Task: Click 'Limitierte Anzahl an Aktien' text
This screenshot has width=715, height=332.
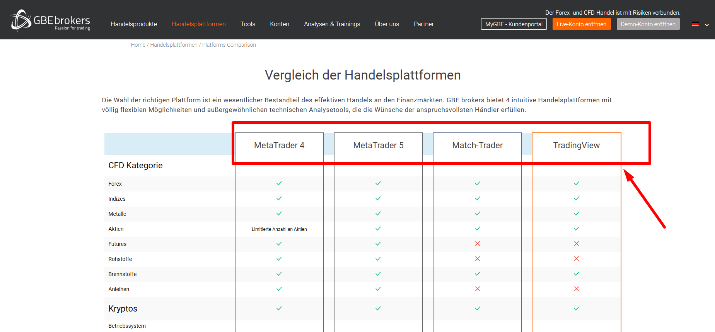Action: (x=279, y=229)
